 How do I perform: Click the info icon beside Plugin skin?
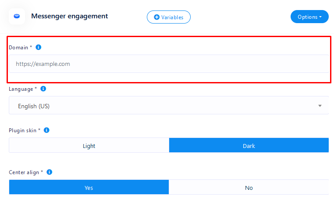click(x=46, y=130)
